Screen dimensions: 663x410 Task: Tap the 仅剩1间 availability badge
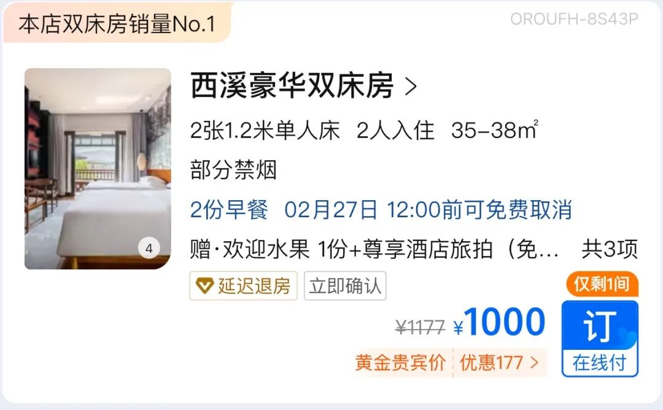pyautogui.click(x=602, y=284)
